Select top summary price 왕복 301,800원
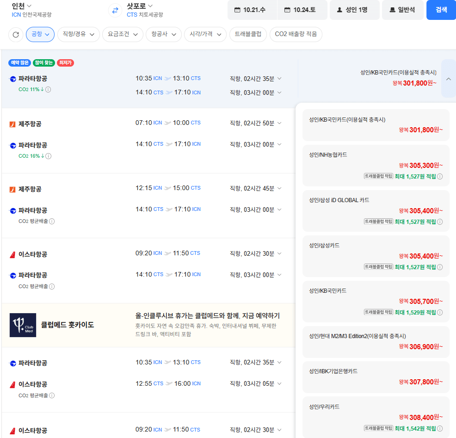 pyautogui.click(x=414, y=83)
